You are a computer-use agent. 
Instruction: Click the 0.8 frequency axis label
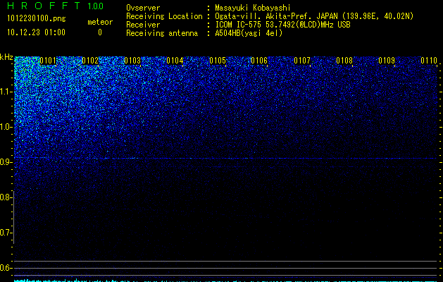(x=6, y=197)
